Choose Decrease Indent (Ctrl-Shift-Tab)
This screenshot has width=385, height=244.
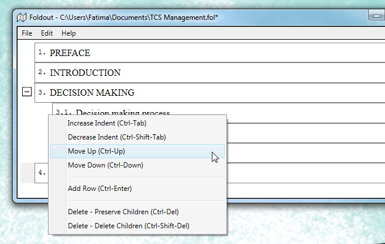click(137, 137)
